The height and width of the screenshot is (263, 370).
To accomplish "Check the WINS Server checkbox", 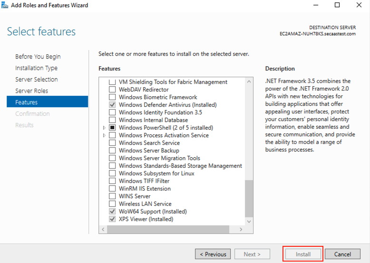I will pyautogui.click(x=112, y=196).
